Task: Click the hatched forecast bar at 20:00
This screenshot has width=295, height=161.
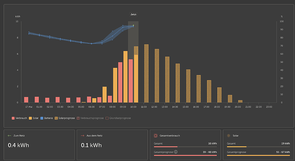Action: pyautogui.click(x=240, y=101)
